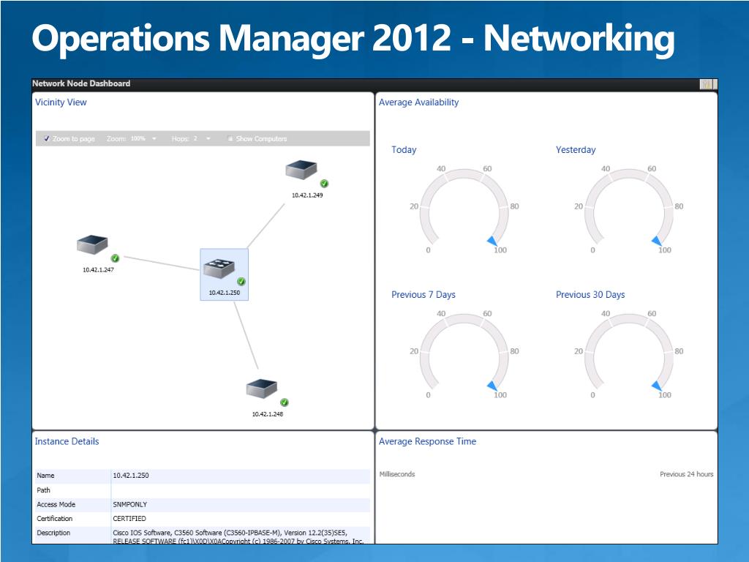Click green health status badge of 10.42.1.247
This screenshot has height=562, width=749.
click(x=115, y=258)
